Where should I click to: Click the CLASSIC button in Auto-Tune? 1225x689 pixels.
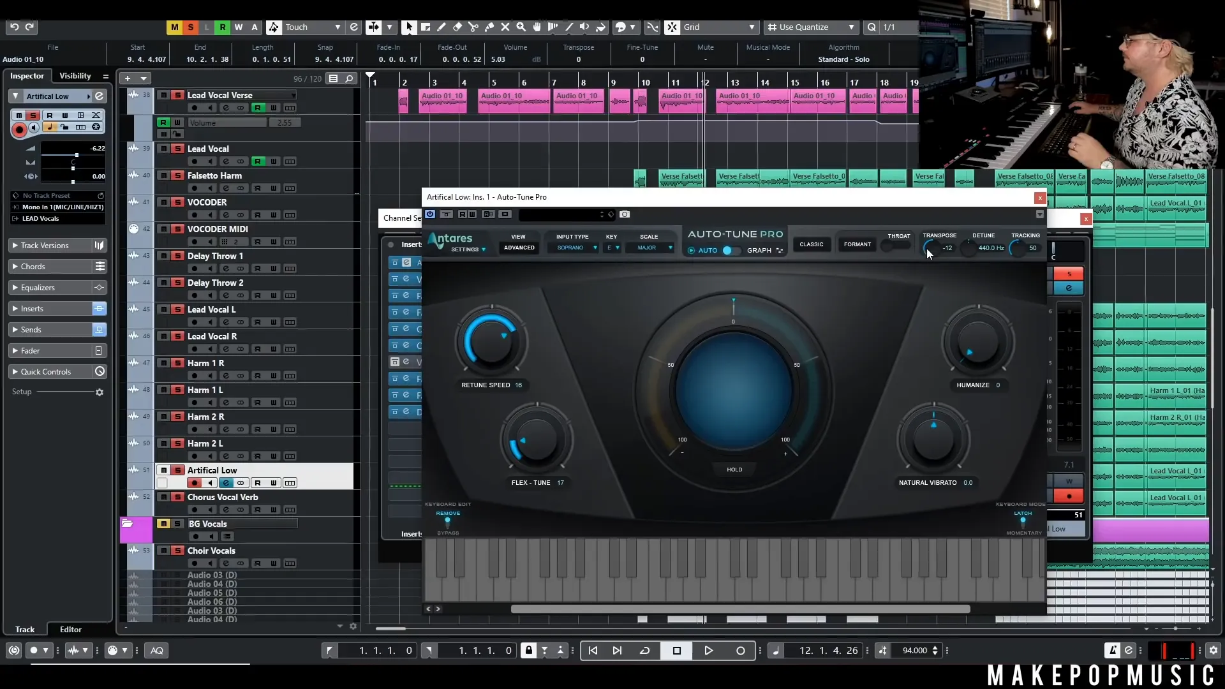click(812, 244)
